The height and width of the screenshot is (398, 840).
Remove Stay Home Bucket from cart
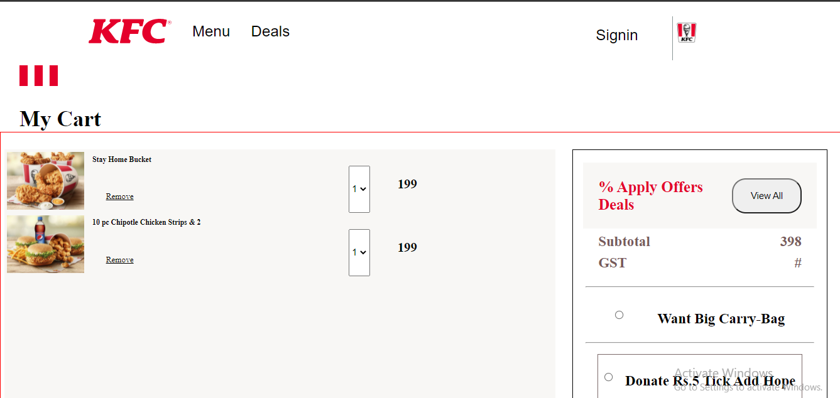[x=119, y=196]
